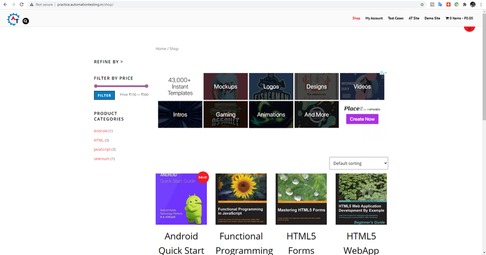Bookmark this page with star icon
486x255 pixels.
(x=422, y=4)
